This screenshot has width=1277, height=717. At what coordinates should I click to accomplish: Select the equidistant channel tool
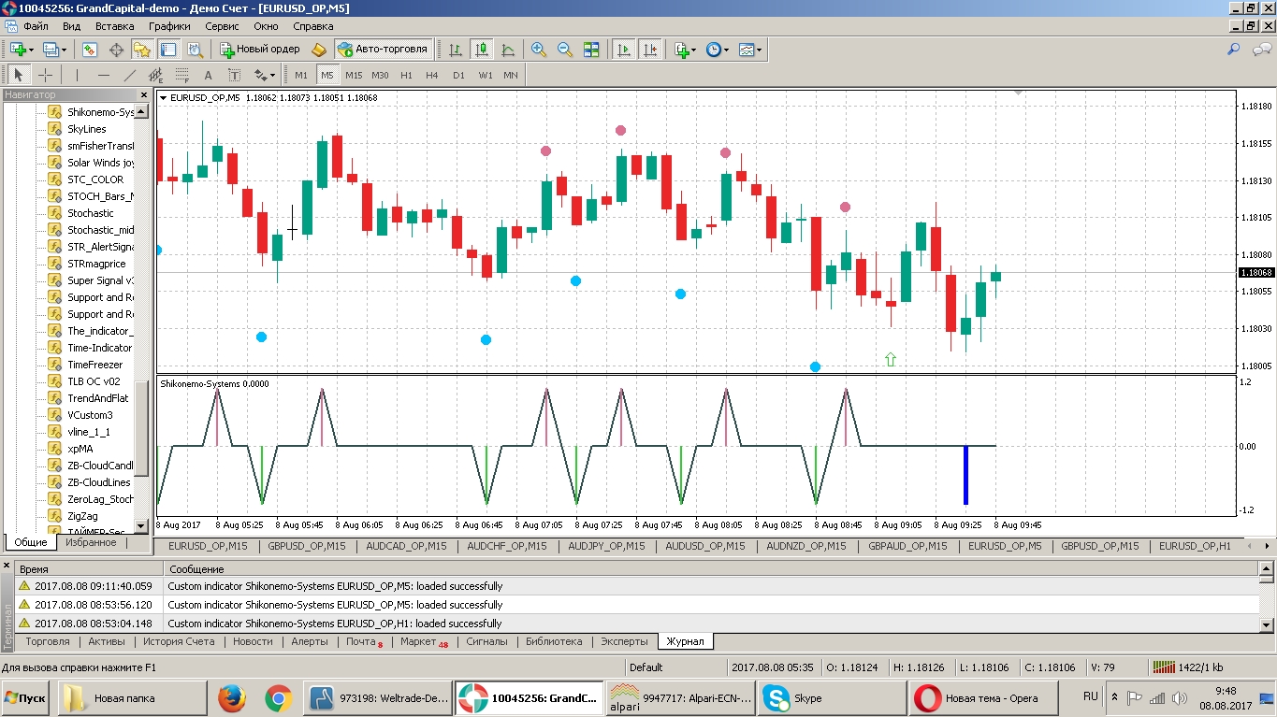pos(155,75)
